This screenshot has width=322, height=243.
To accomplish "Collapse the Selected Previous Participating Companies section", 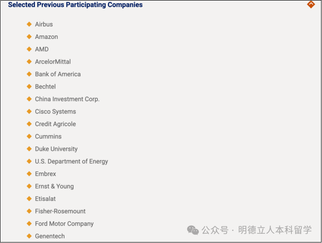I will (311, 4).
